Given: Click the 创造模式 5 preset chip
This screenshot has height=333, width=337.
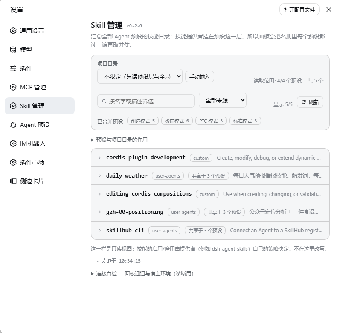Looking at the screenshot, I should [x=143, y=121].
